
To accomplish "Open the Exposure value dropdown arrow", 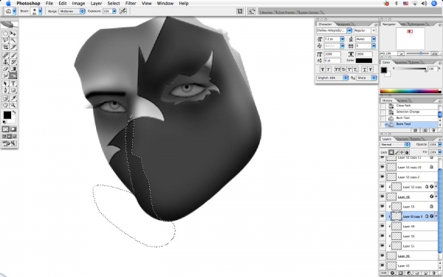I will coord(114,11).
